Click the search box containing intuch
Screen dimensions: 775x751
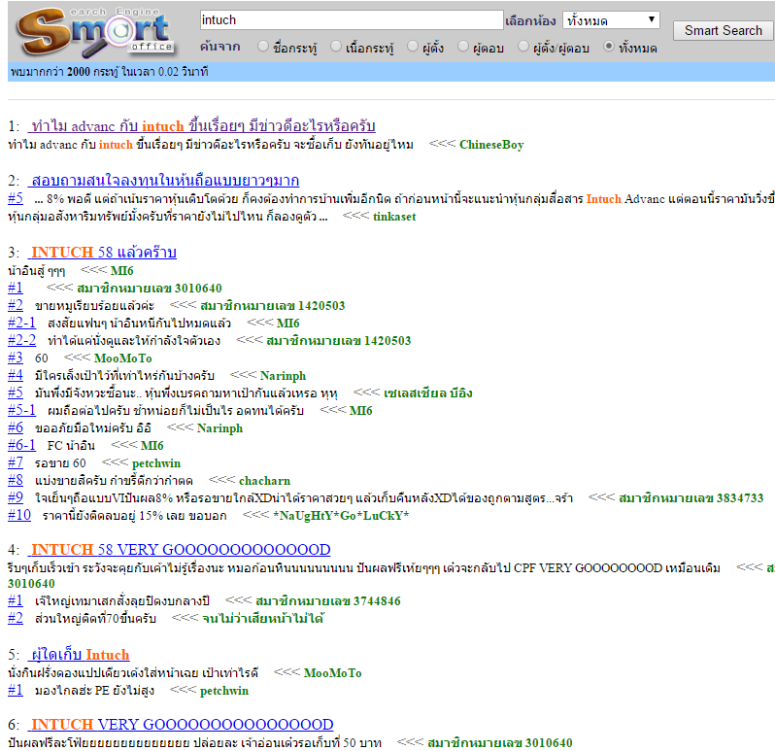[351, 19]
